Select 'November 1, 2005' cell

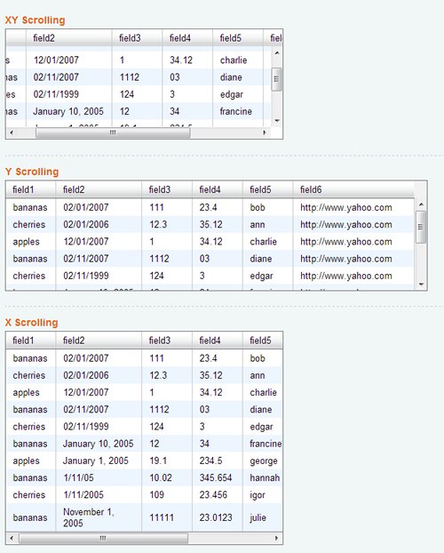click(99, 517)
